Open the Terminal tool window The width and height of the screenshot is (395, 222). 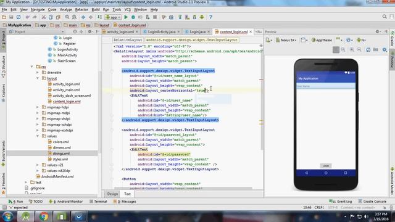[98, 202]
